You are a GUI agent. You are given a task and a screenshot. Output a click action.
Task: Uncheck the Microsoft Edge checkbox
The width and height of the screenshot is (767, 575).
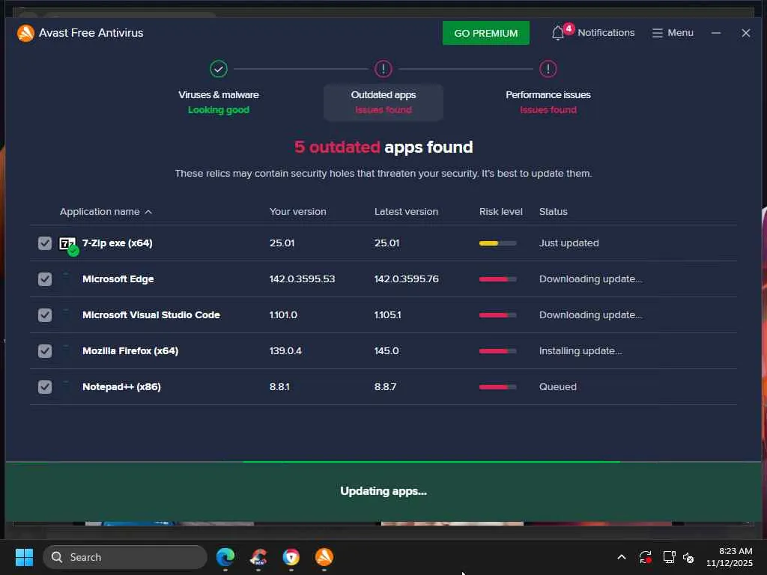pyautogui.click(x=44, y=279)
